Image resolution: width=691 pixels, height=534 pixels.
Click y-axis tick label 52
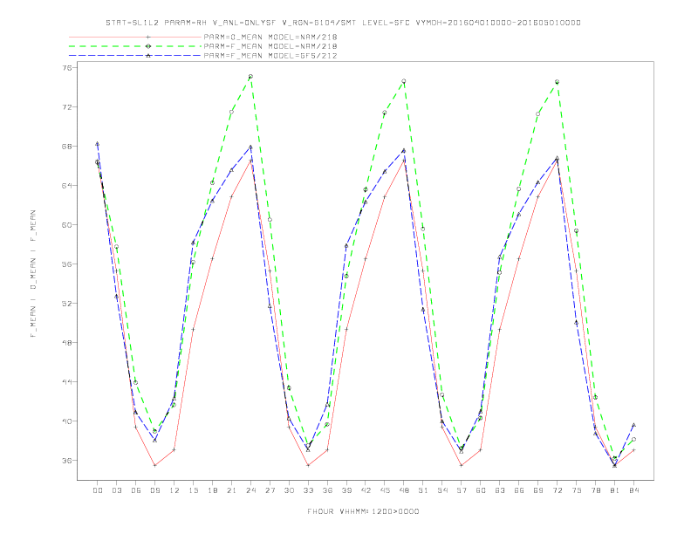point(69,303)
